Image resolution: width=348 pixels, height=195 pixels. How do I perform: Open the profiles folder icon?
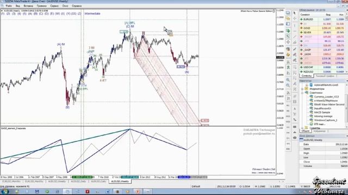[x=288, y=18]
